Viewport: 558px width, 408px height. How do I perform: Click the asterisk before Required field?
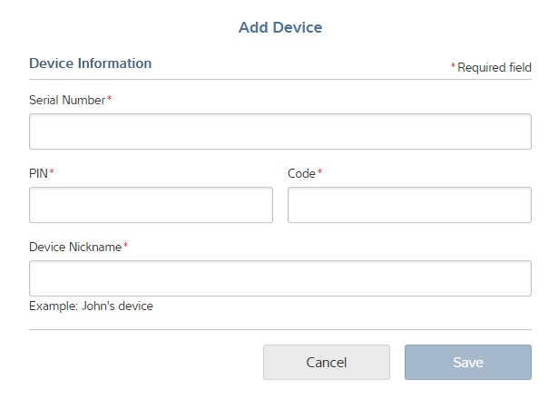[x=453, y=68]
